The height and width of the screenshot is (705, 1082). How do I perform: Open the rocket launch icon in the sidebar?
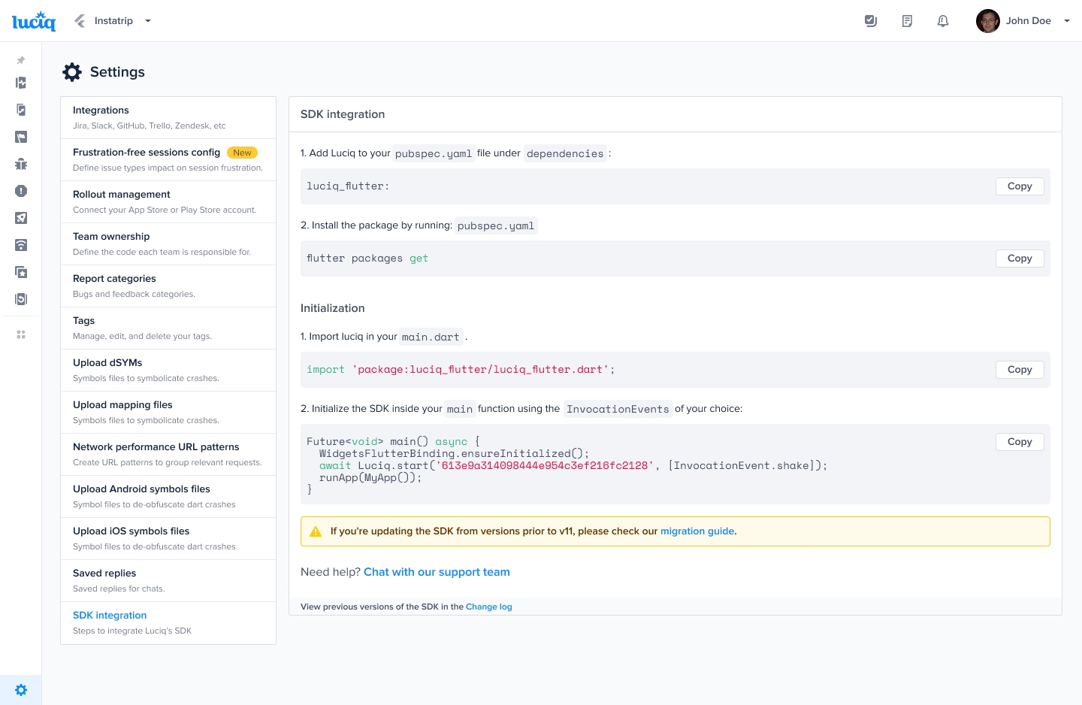pyautogui.click(x=21, y=218)
